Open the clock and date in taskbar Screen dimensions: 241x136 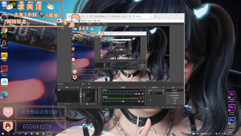(230, 134)
